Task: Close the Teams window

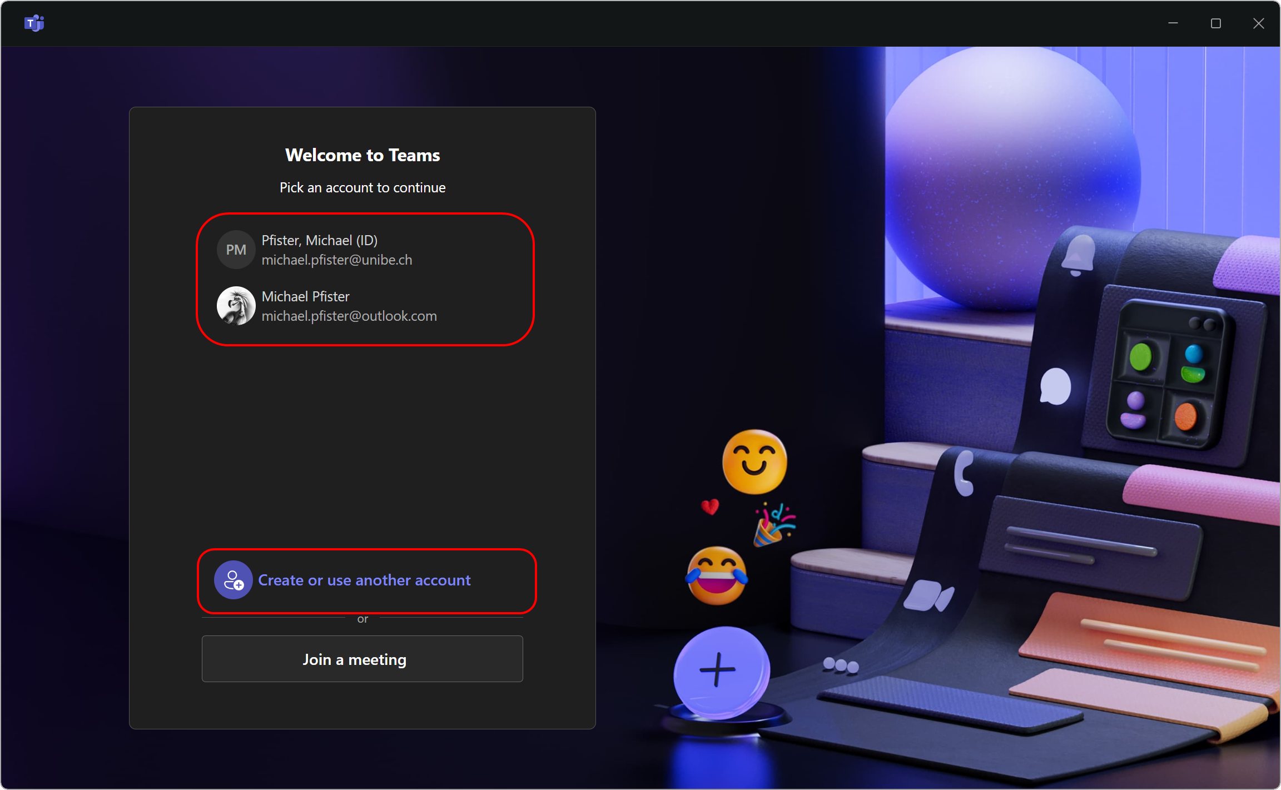Action: click(x=1259, y=23)
